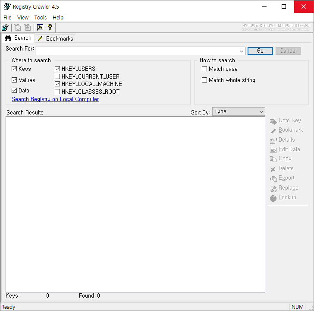The image size is (314, 311).
Task: Click the Delete X icon
Action: click(x=273, y=169)
